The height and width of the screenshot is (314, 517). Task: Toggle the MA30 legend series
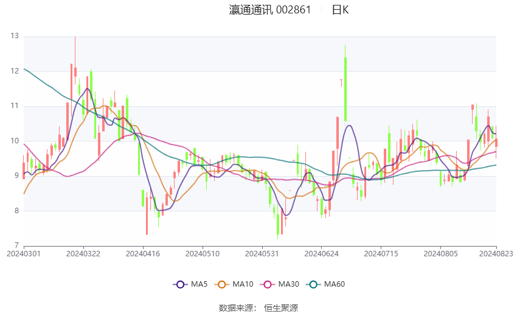(x=280, y=284)
